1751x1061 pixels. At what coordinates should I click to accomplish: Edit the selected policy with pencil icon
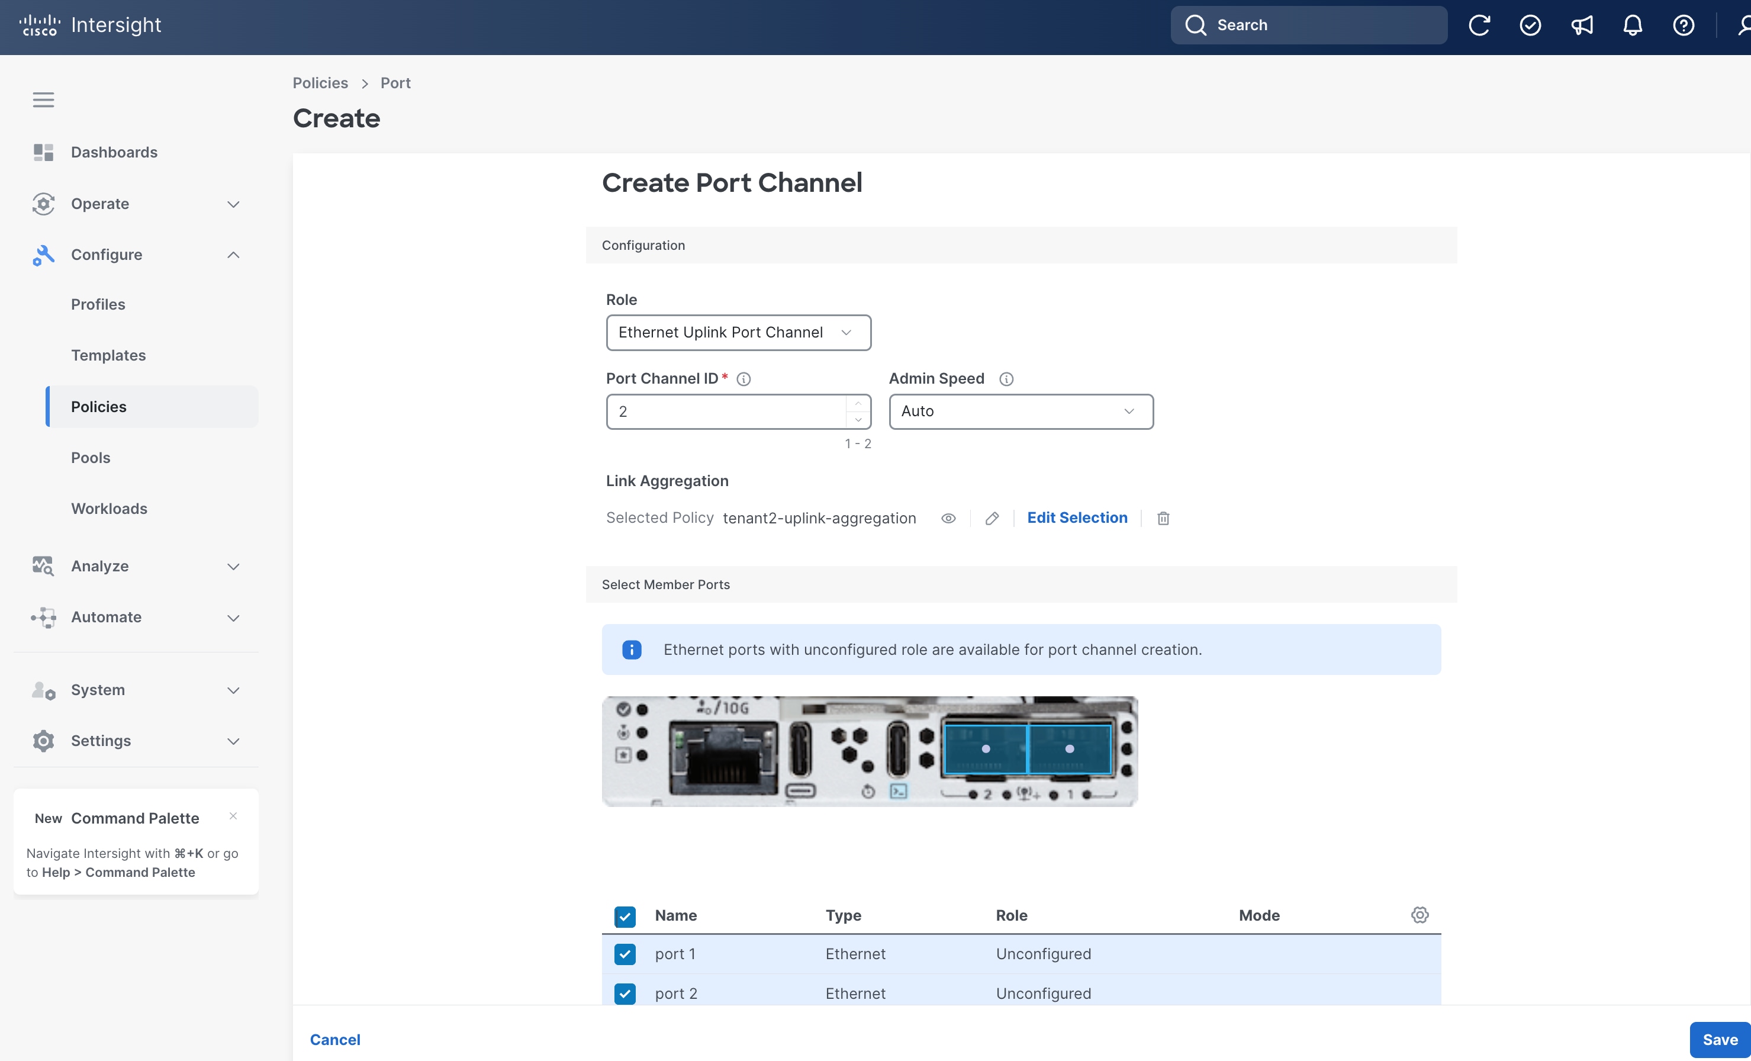click(992, 518)
